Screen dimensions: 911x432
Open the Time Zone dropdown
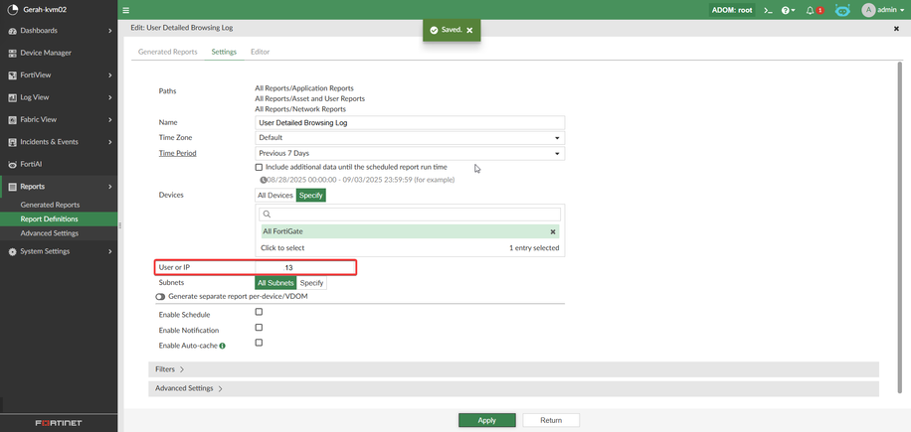point(410,138)
